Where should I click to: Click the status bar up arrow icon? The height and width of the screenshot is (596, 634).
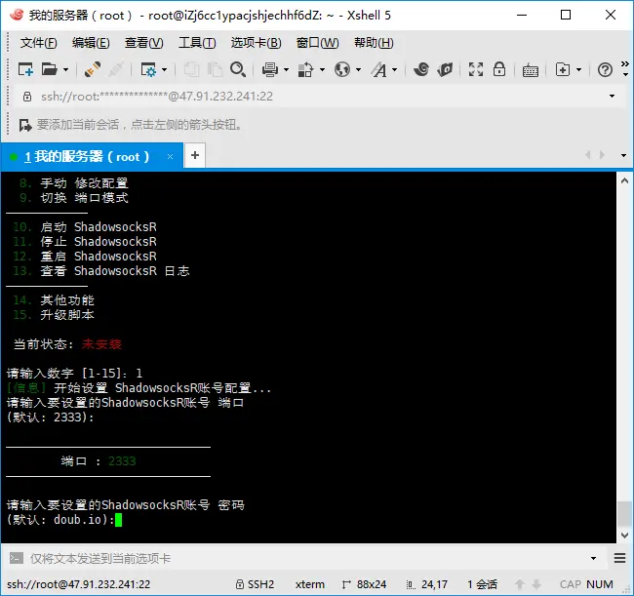click(x=520, y=584)
